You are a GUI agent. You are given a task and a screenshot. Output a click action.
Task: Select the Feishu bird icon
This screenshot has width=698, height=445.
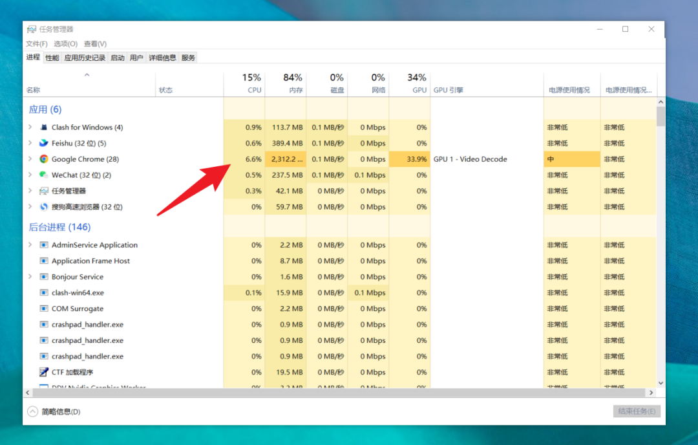click(x=44, y=143)
